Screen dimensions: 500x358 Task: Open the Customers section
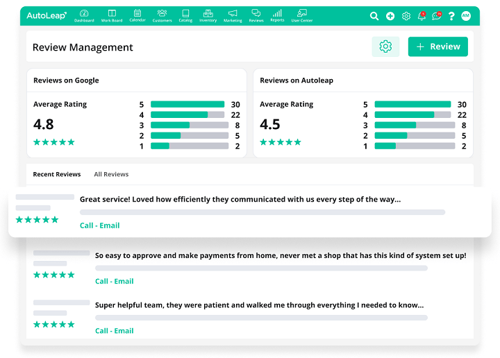pyautogui.click(x=162, y=15)
